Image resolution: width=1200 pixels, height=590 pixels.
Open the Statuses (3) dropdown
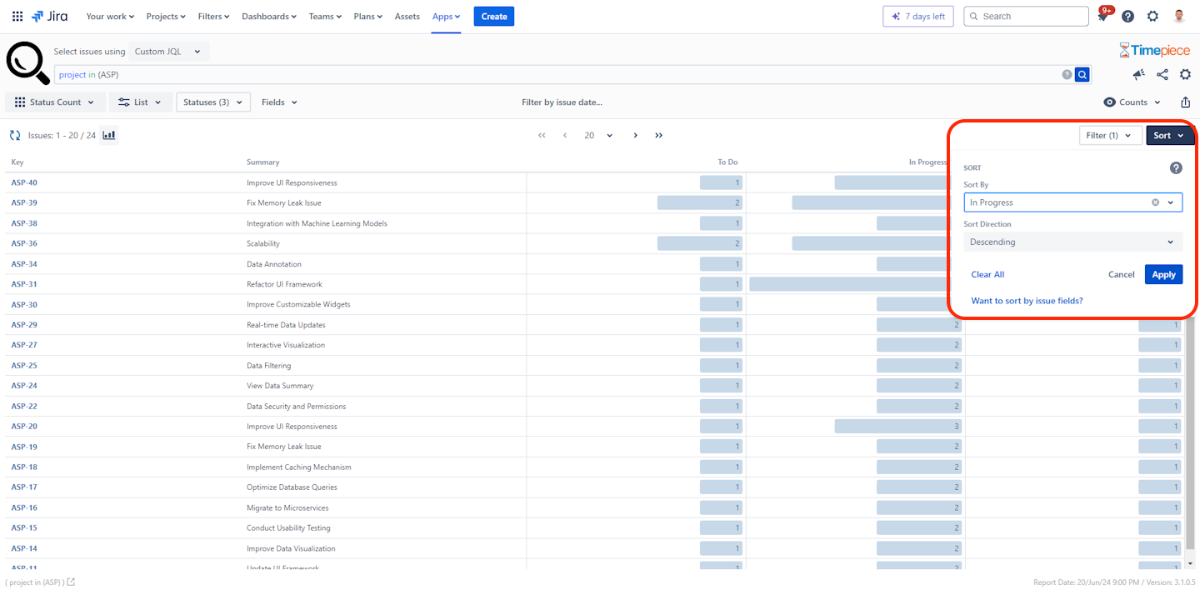(212, 102)
